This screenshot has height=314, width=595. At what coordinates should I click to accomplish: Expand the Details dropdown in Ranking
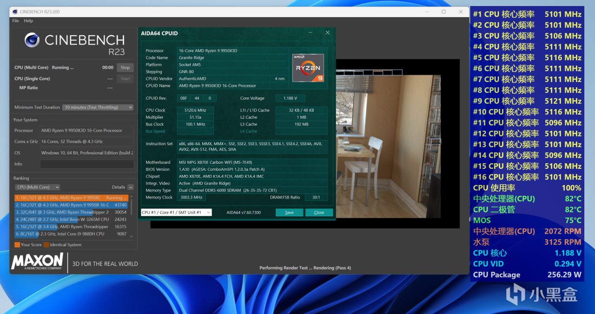click(x=130, y=187)
